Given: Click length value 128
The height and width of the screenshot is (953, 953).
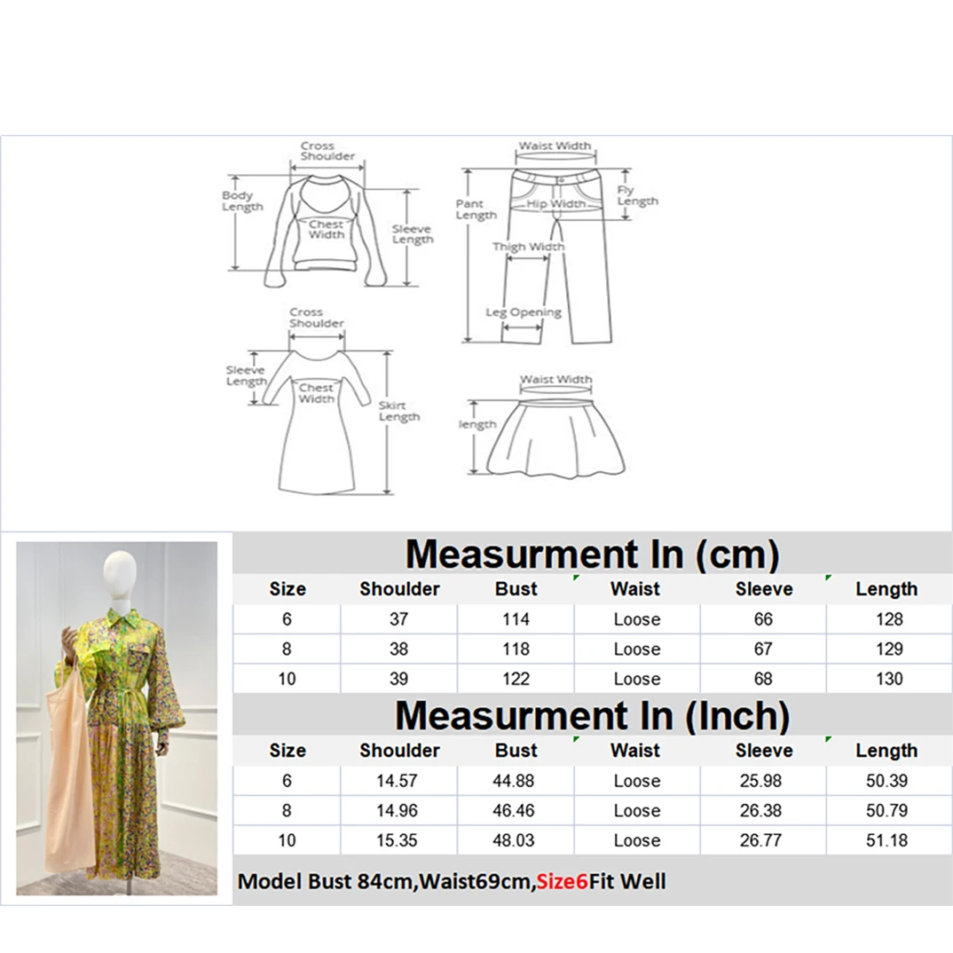Looking at the screenshot, I should 889,619.
